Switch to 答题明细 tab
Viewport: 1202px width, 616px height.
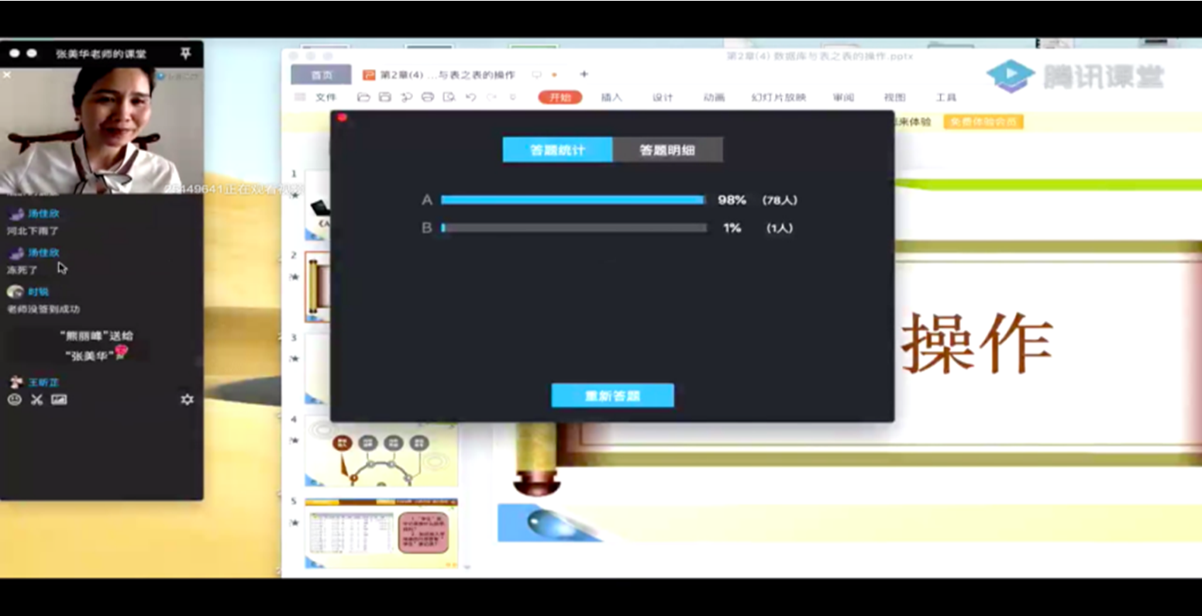coord(667,150)
